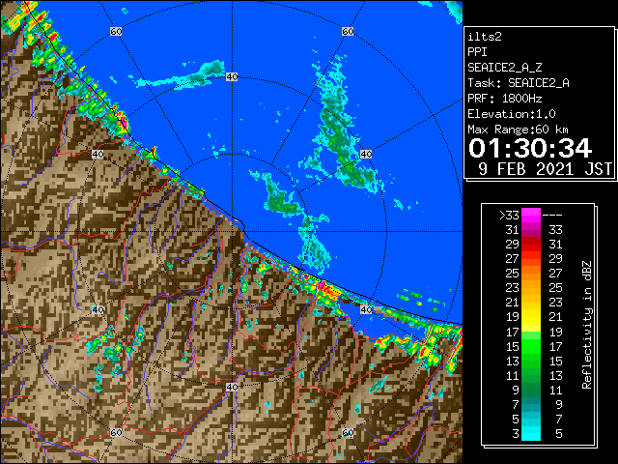The image size is (618, 464).
Task: Click the red 29–31 dBZ legend swatch
Action: [x=531, y=245]
